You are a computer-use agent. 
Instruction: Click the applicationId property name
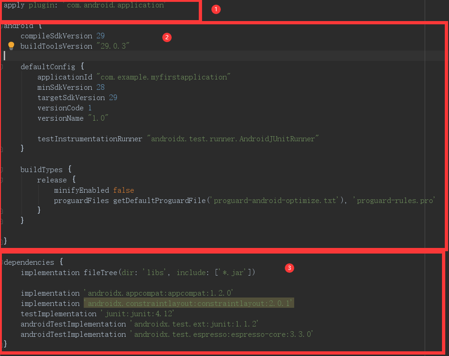point(65,77)
